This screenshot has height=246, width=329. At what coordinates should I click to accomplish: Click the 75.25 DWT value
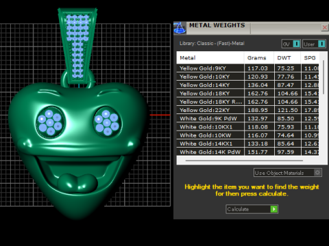coord(286,68)
